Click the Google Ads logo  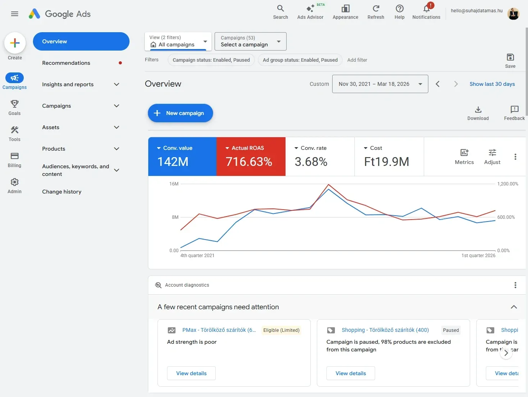60,14
